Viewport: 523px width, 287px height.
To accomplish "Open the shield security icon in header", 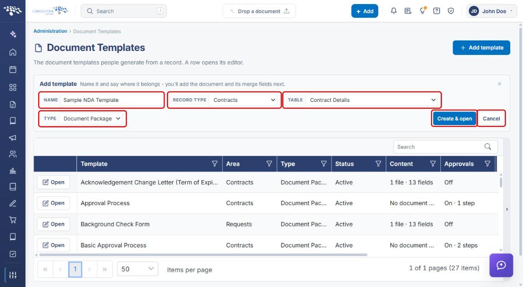I will click(x=451, y=11).
